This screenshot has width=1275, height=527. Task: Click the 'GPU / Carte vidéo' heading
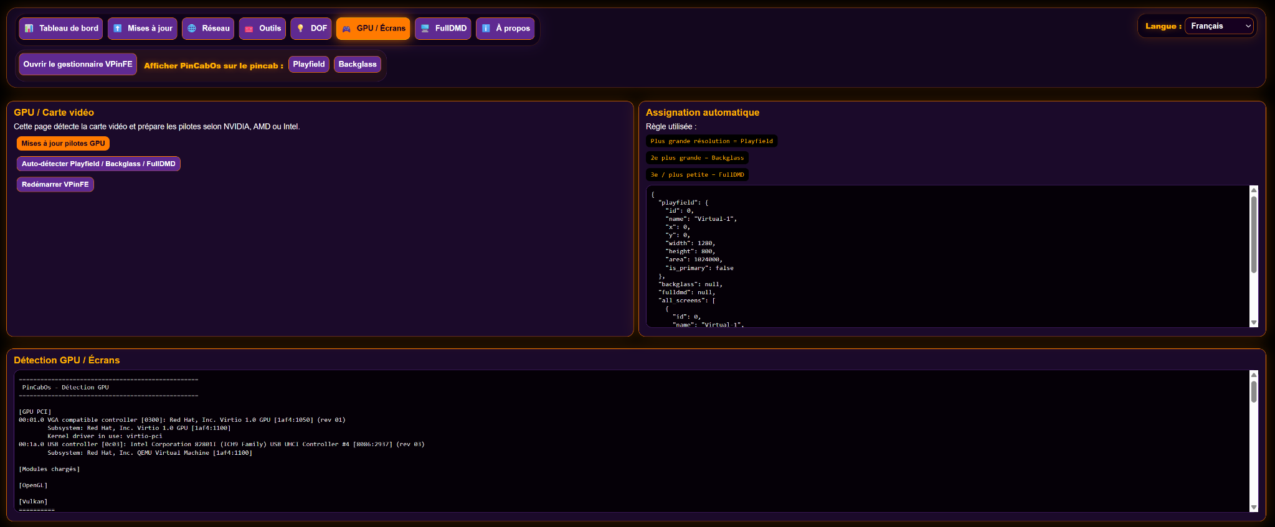pos(54,113)
